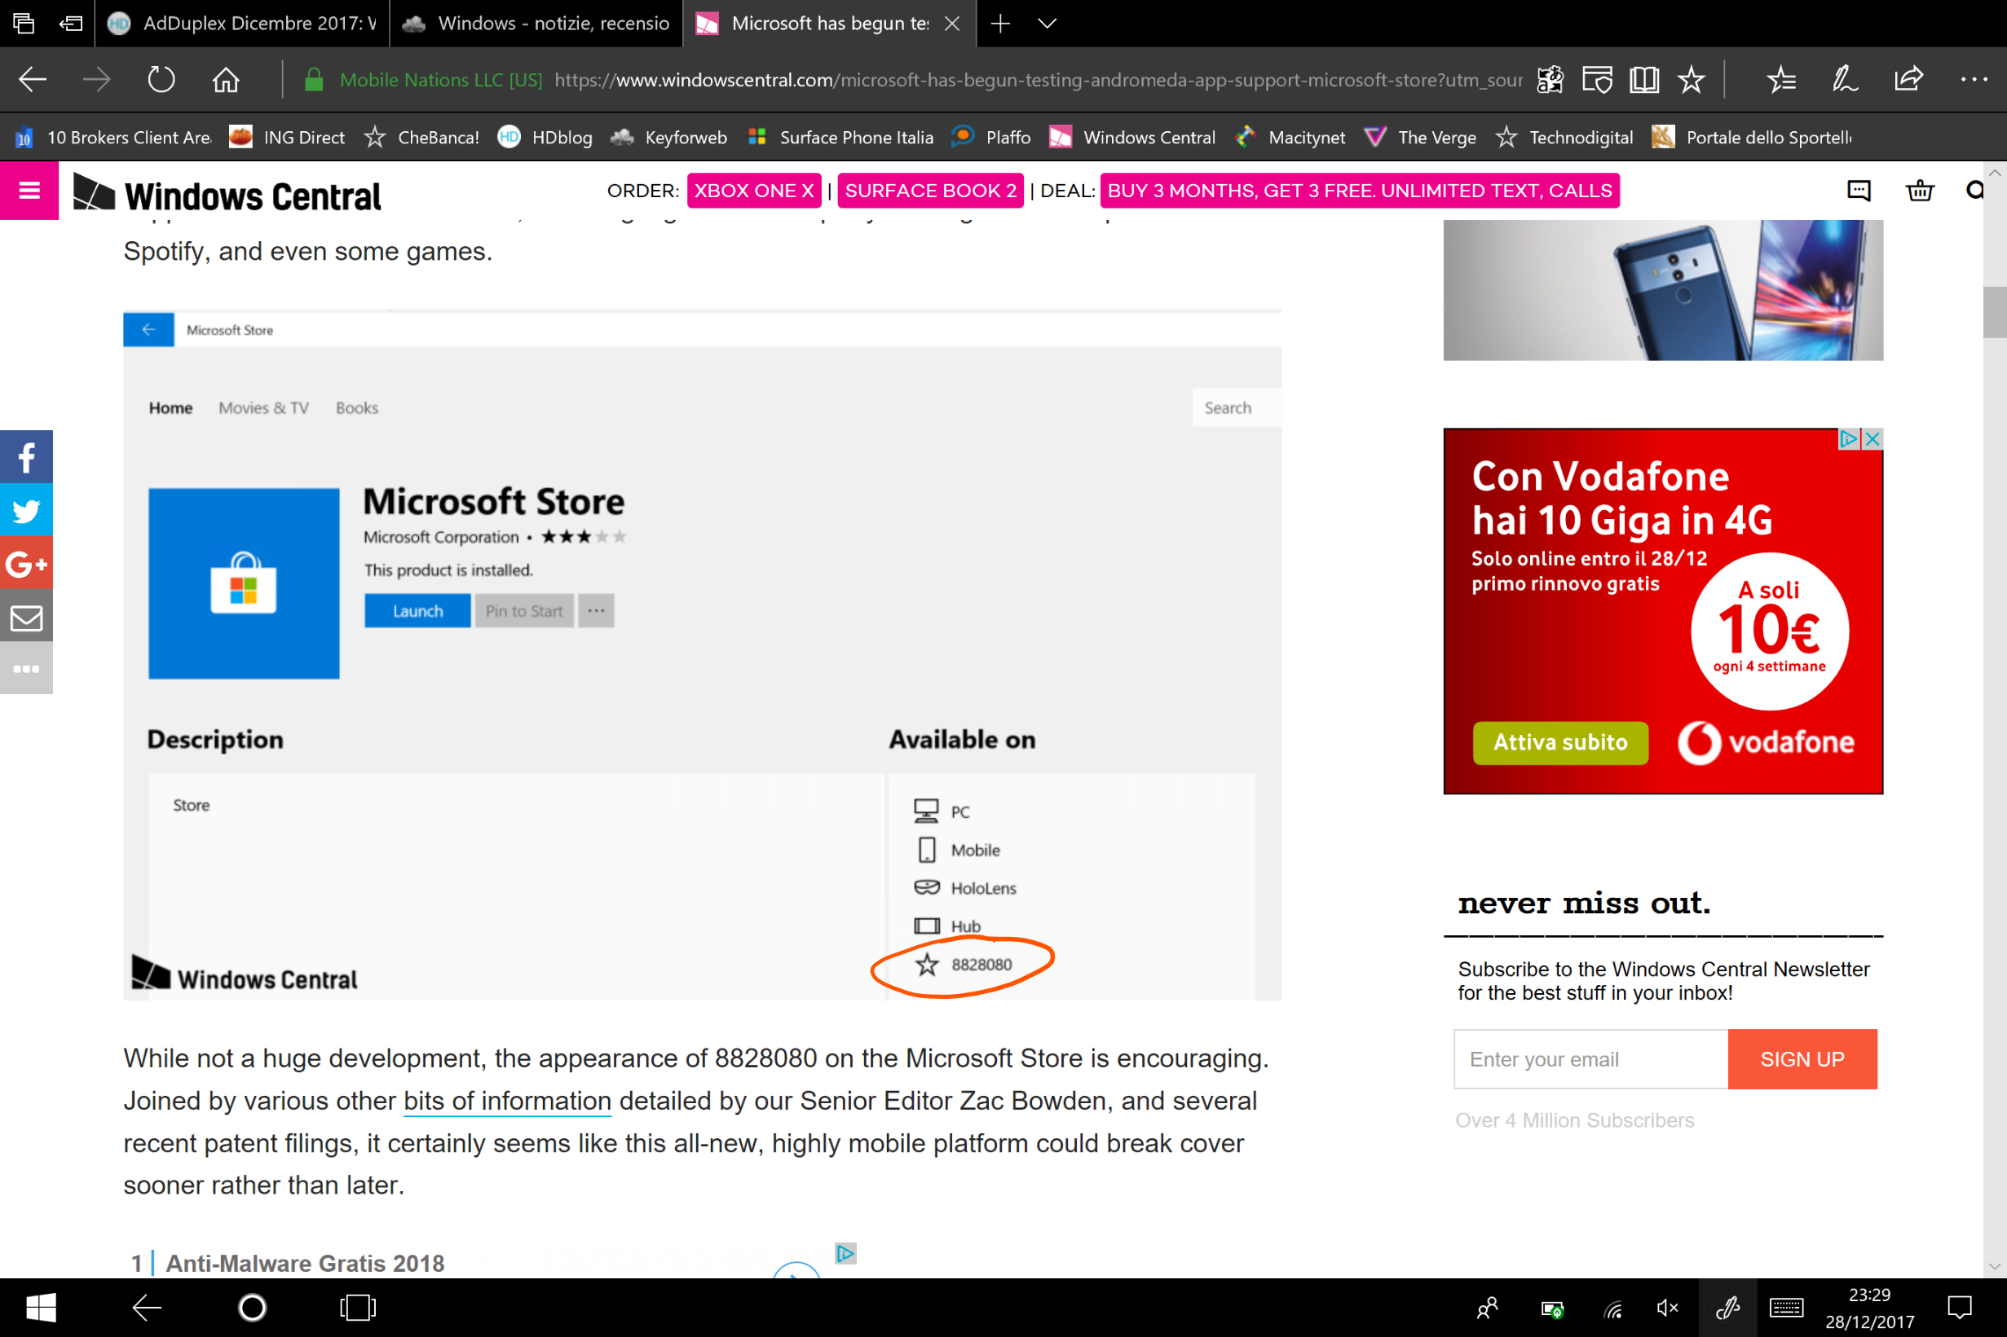Click the SIGN UP newsletter button
2007x1337 pixels.
point(1802,1059)
